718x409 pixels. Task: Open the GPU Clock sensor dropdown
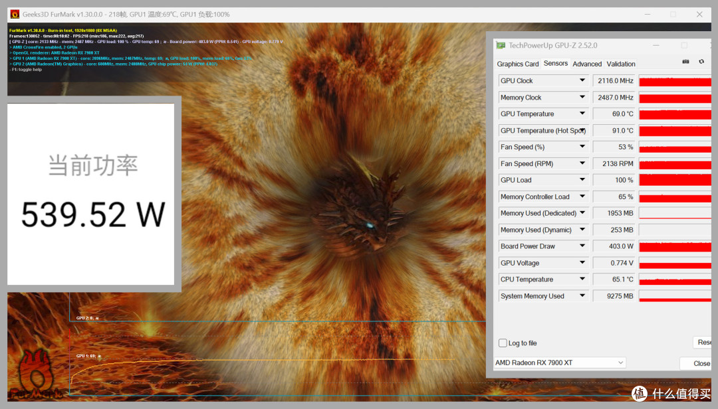point(582,80)
